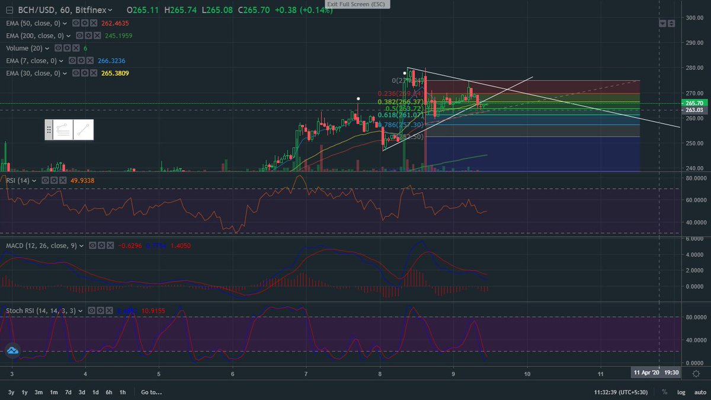Set chart range to 1m
711x400 pixels.
(53, 392)
